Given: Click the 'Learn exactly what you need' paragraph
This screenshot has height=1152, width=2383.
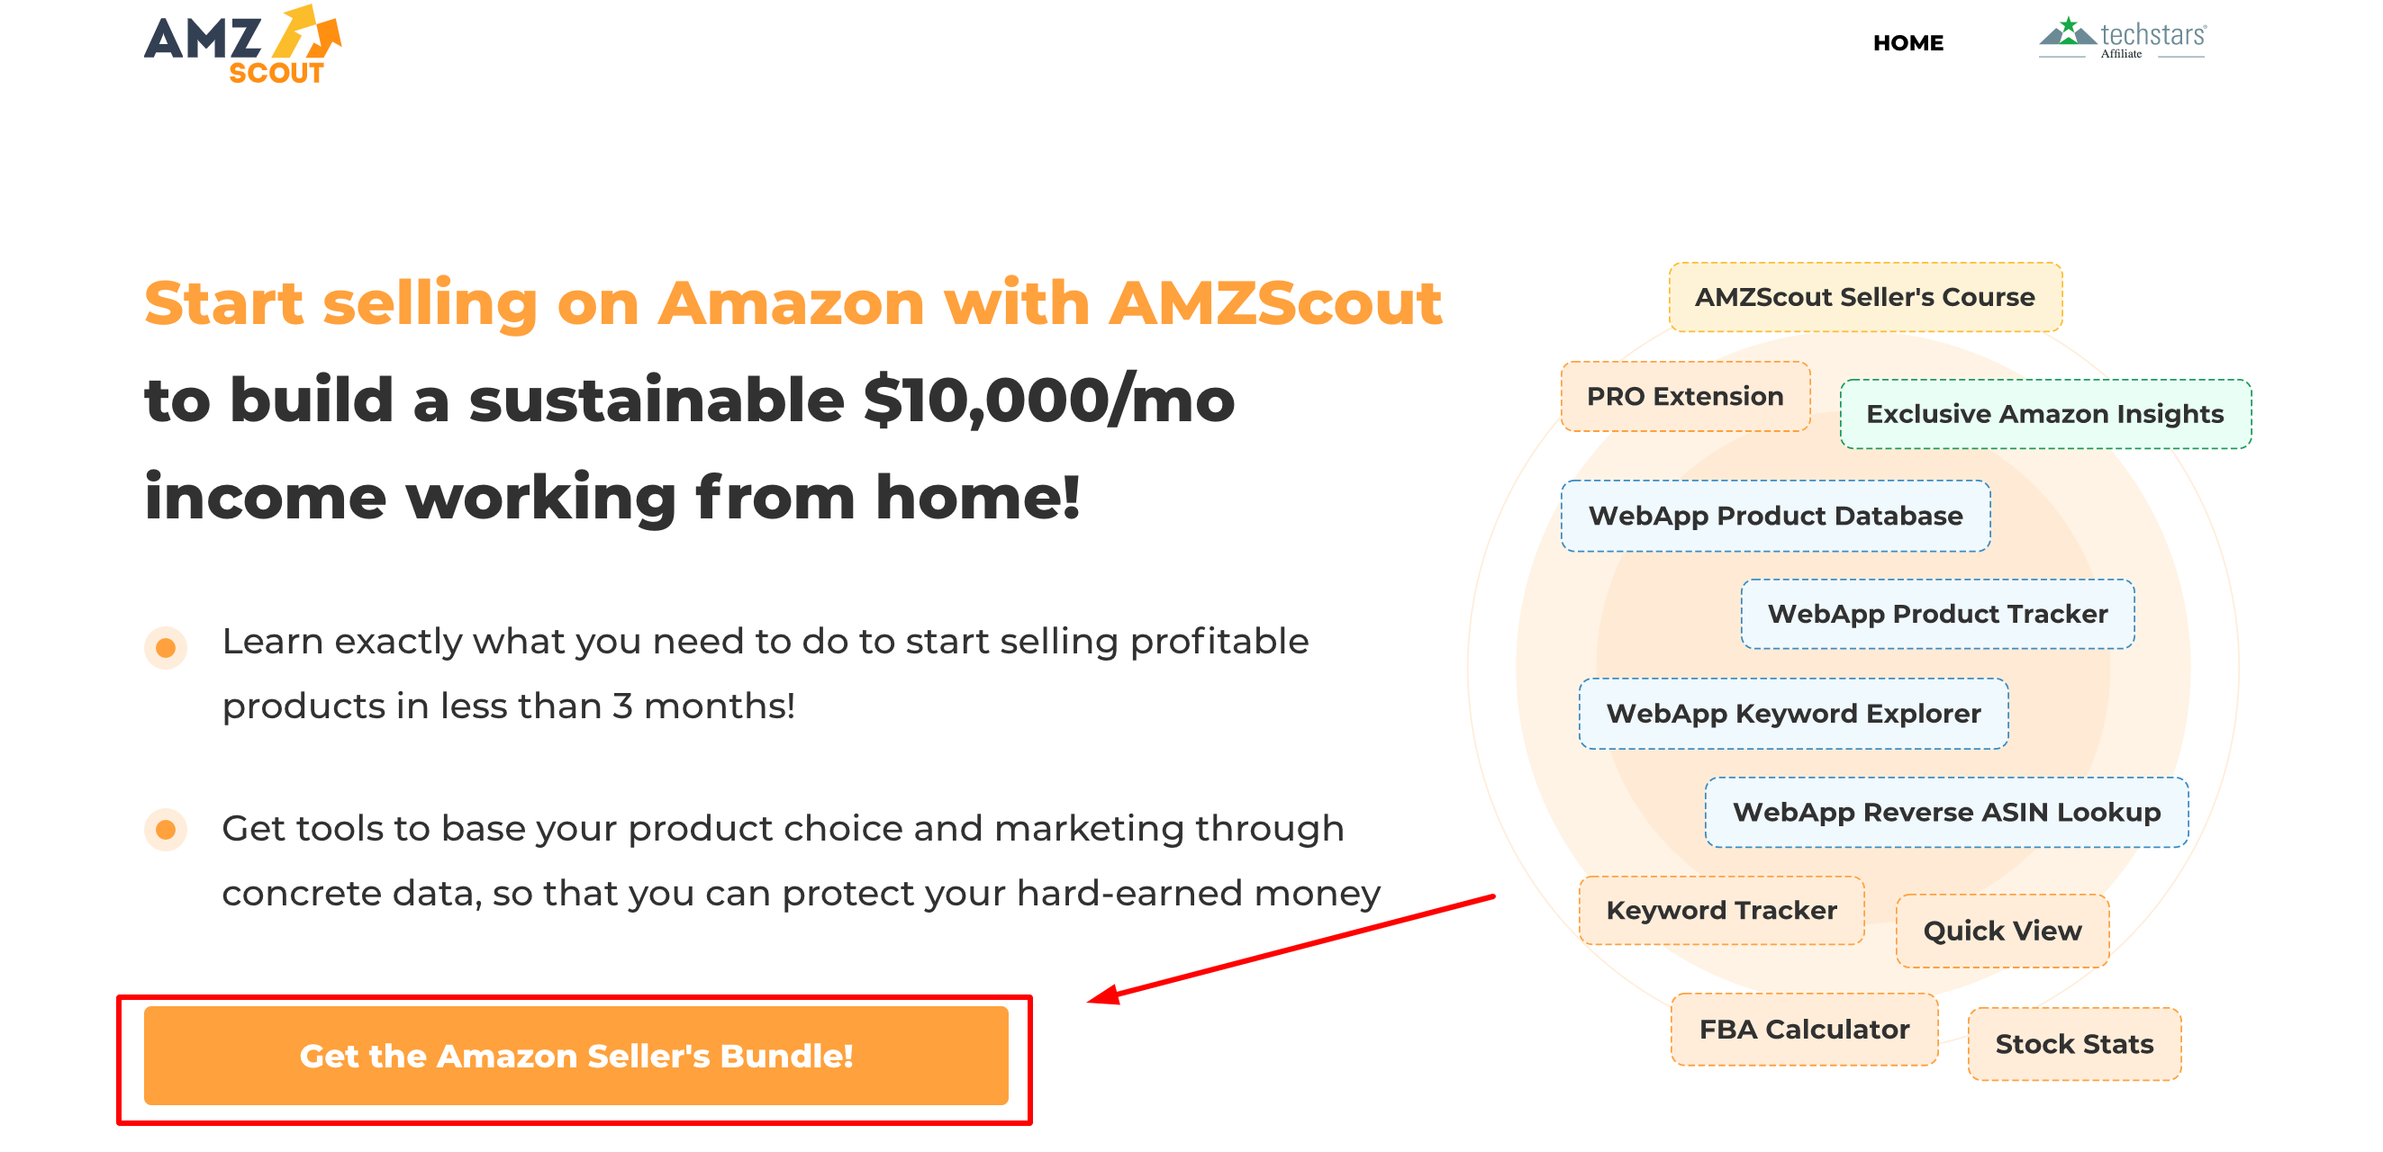Looking at the screenshot, I should 764,673.
